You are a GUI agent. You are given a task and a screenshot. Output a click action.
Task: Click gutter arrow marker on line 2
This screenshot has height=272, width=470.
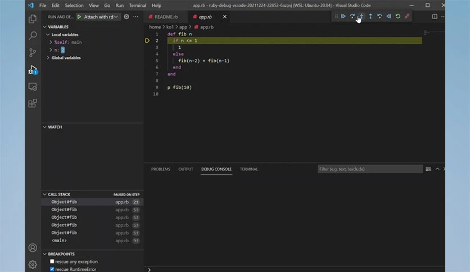point(147,40)
